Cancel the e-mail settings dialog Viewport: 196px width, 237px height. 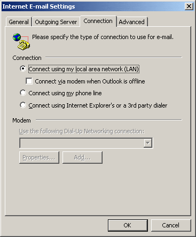coord(171,225)
